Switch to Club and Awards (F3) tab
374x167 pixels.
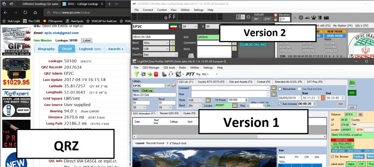pyautogui.click(x=240, y=82)
